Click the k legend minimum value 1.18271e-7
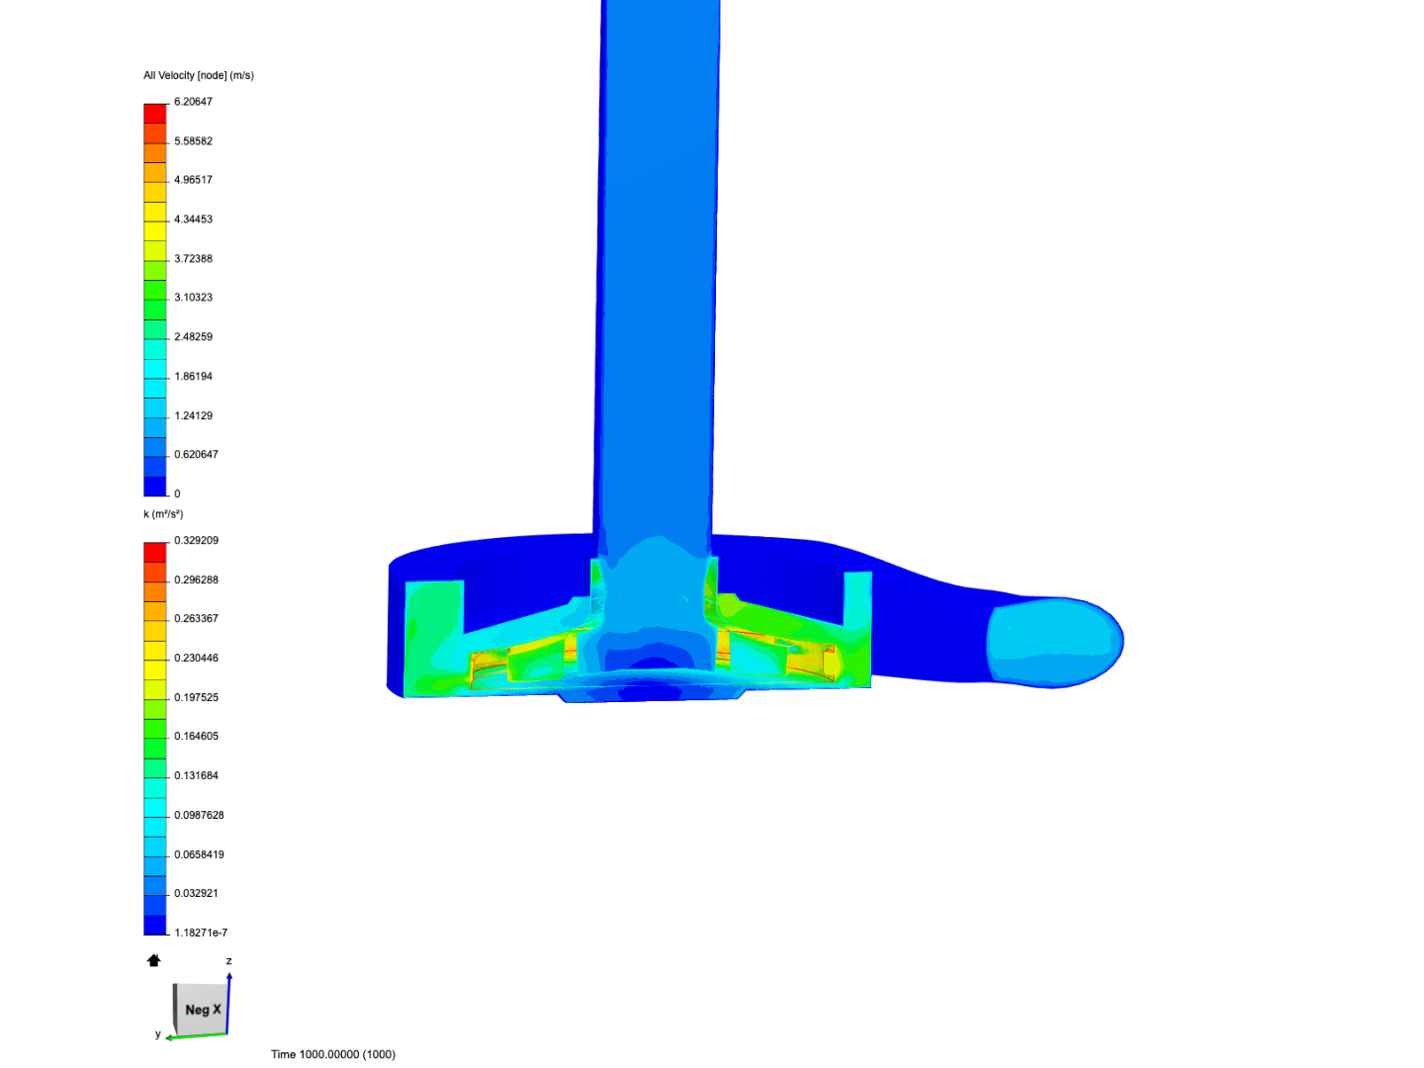 [201, 934]
